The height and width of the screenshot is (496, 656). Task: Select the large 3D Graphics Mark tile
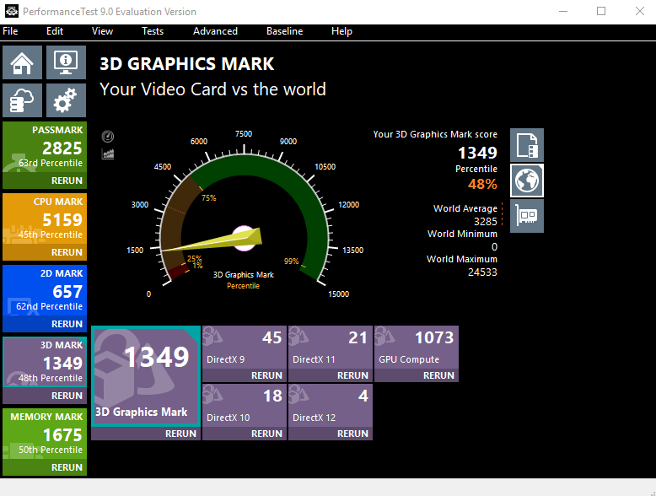click(x=146, y=376)
